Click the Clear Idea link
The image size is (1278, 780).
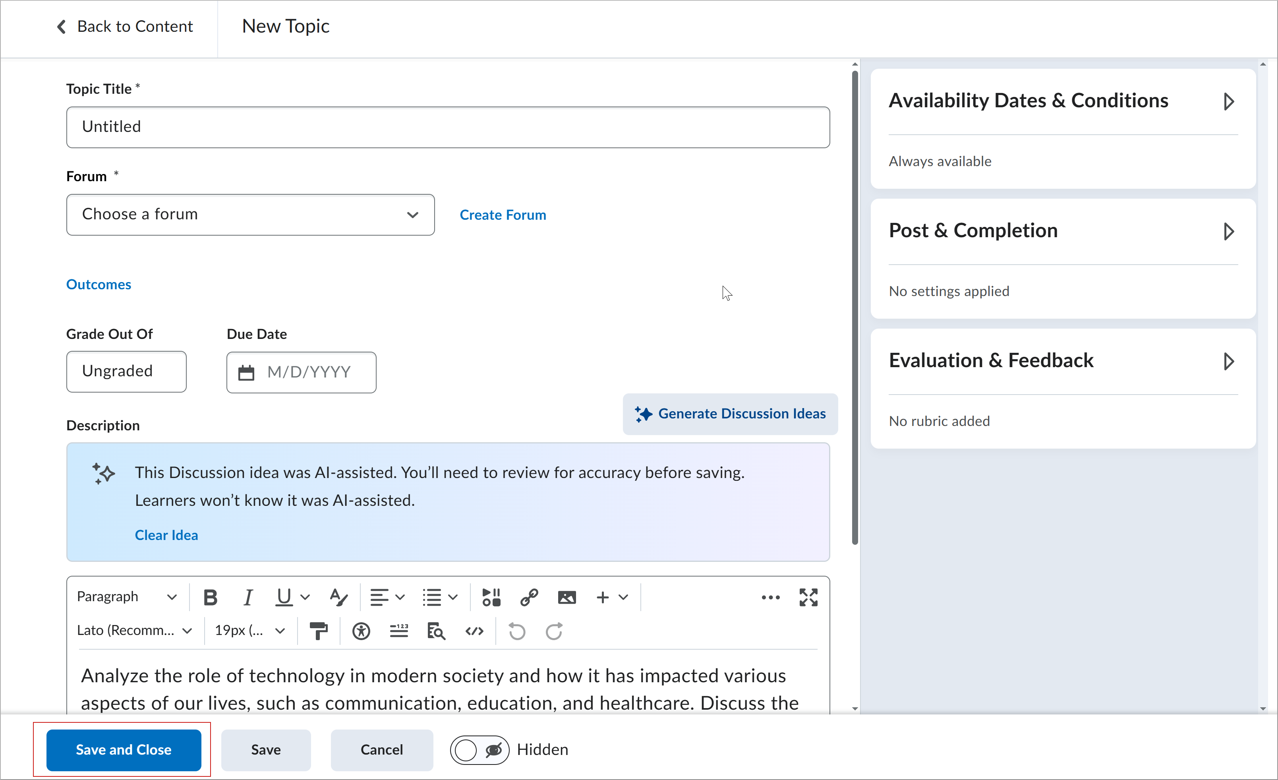pos(166,535)
